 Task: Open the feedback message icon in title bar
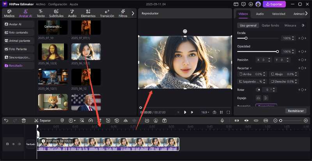(243, 4)
